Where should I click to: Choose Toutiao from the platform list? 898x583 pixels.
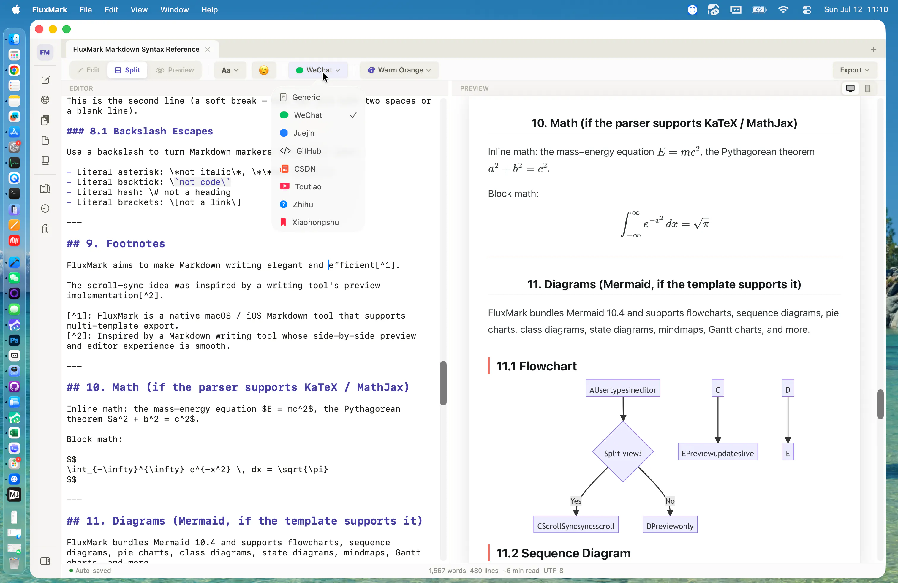pos(318,187)
